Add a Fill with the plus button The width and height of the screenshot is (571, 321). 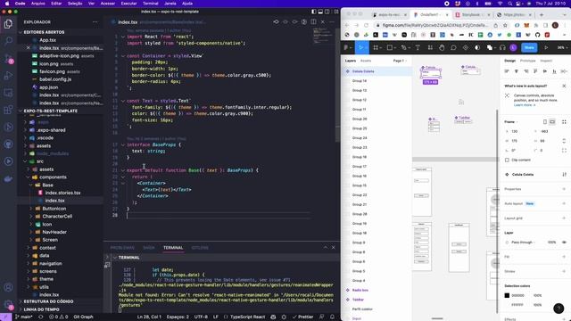point(564,257)
